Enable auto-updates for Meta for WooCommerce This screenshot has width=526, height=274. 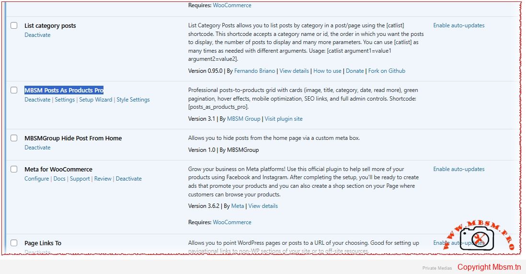[x=459, y=169]
